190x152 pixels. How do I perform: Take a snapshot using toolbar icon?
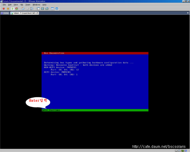[x=23, y=9]
